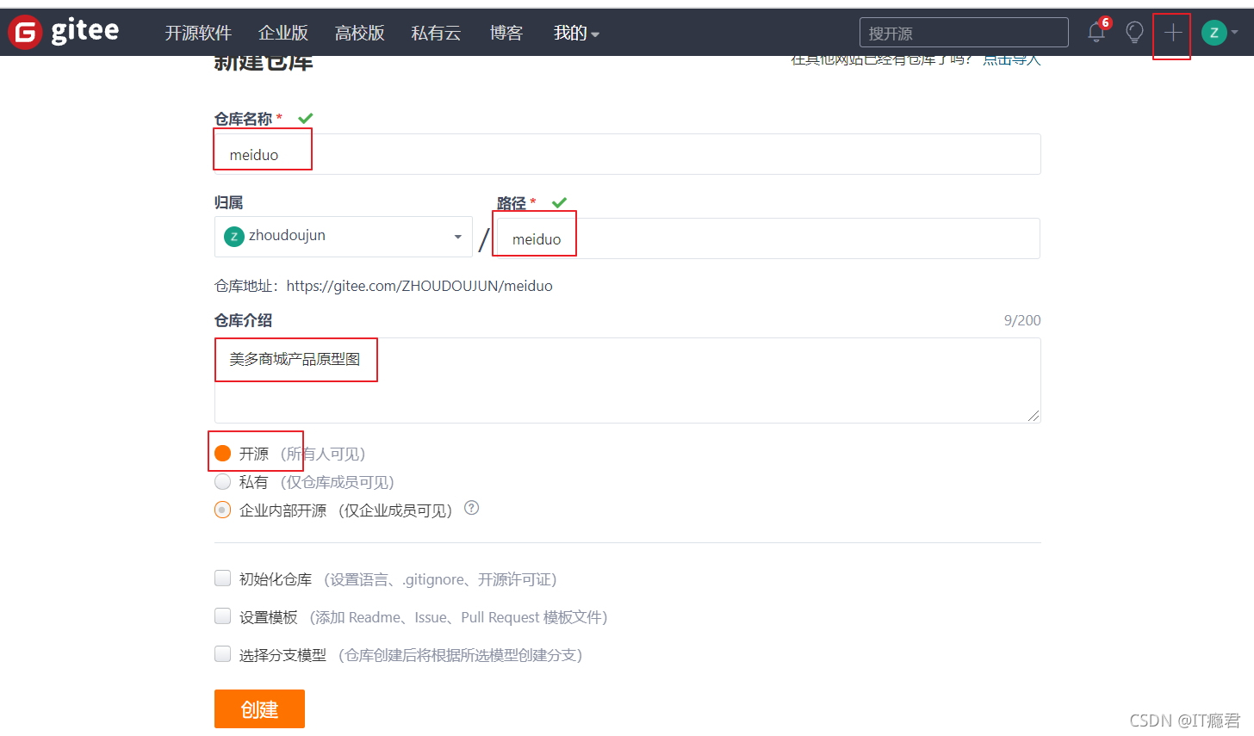The height and width of the screenshot is (736, 1254).
Task: Click the 搜开源 search box
Action: tap(964, 33)
